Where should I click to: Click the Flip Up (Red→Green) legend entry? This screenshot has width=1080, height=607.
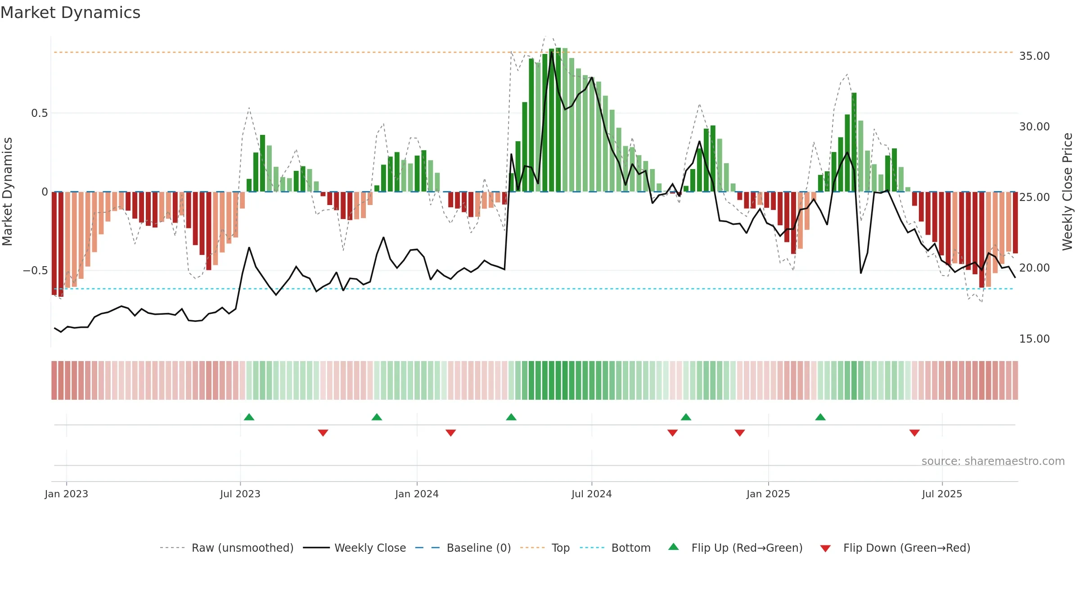coord(735,548)
